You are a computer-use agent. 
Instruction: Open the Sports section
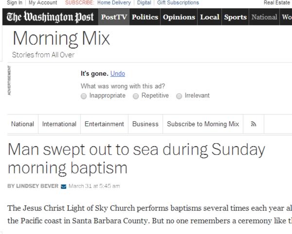(236, 17)
